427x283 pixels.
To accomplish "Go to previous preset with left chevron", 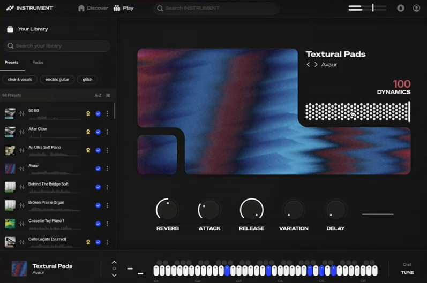I will click(x=308, y=65).
